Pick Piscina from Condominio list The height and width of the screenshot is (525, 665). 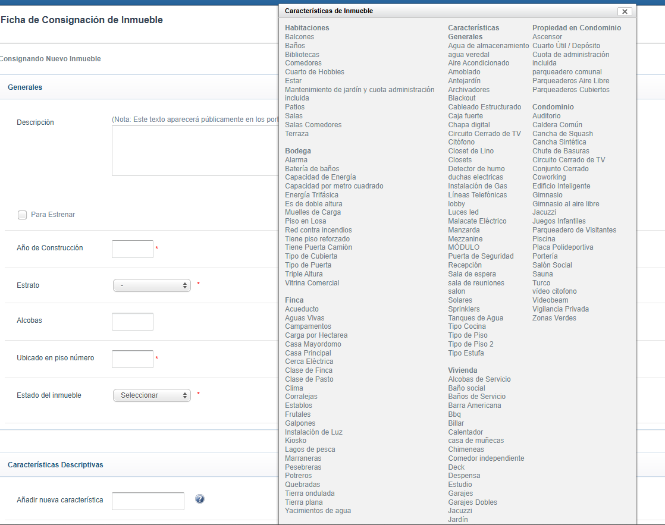point(544,239)
